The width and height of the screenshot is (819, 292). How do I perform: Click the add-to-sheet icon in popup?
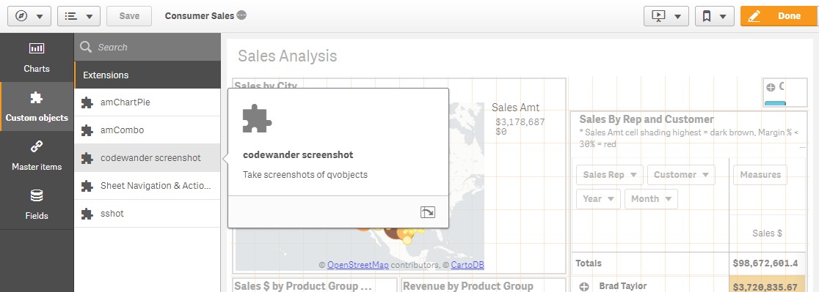(x=428, y=211)
